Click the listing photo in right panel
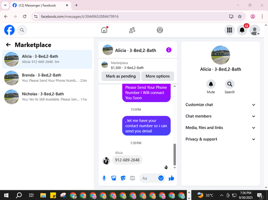The image size is (268, 200). point(220,55)
